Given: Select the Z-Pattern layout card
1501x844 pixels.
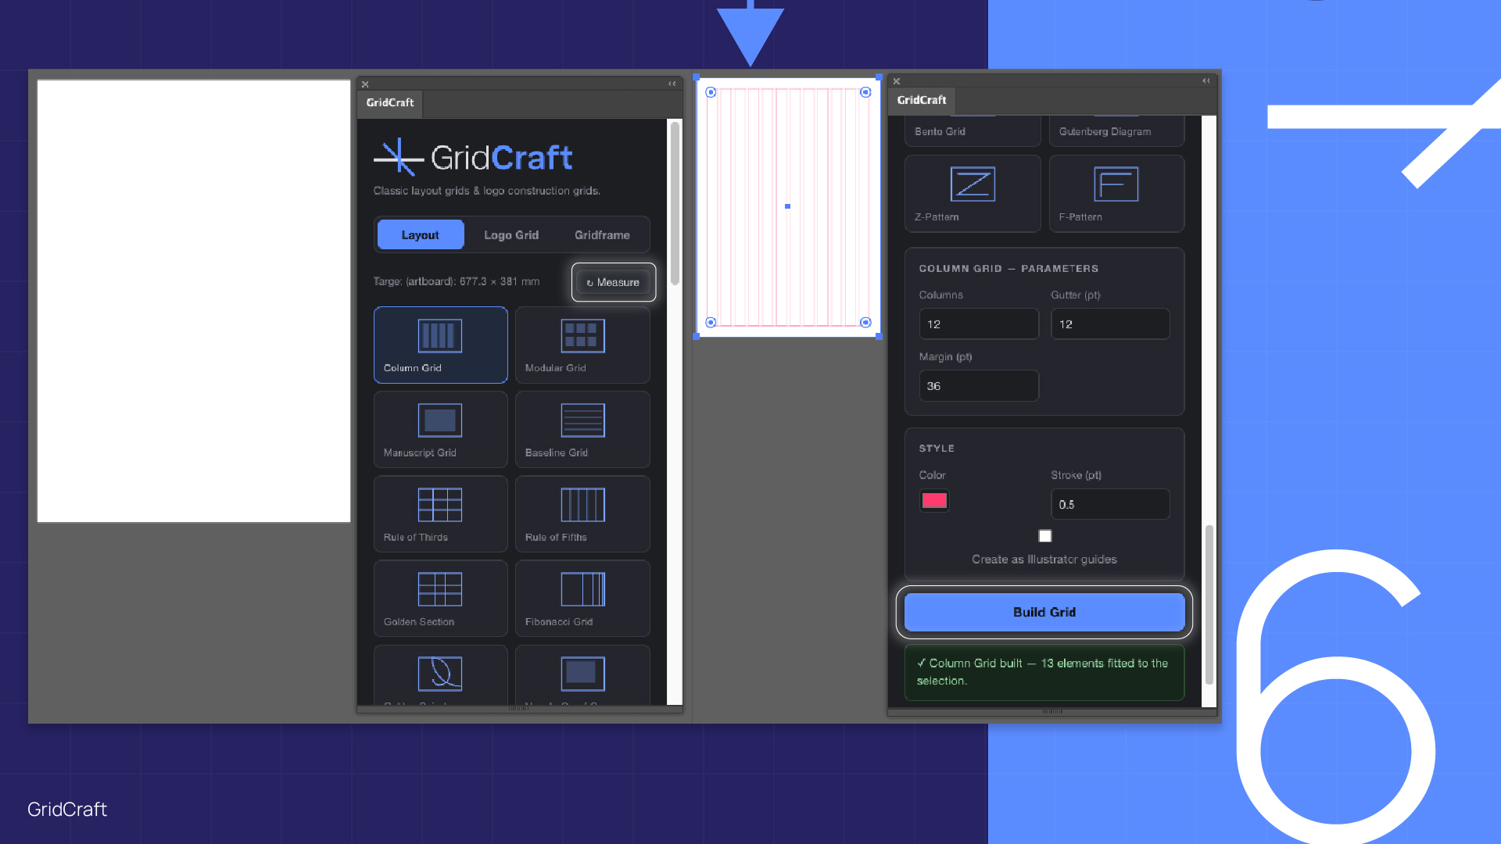Looking at the screenshot, I should [973, 193].
